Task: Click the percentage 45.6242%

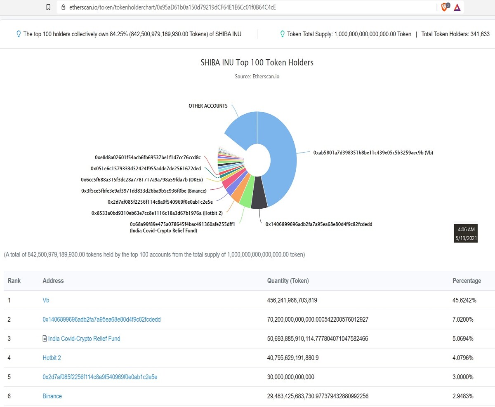Action: click(464, 300)
